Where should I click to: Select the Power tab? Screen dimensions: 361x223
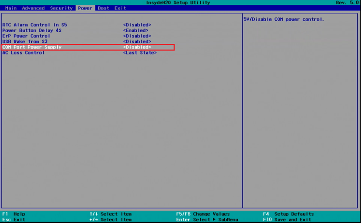[85, 8]
